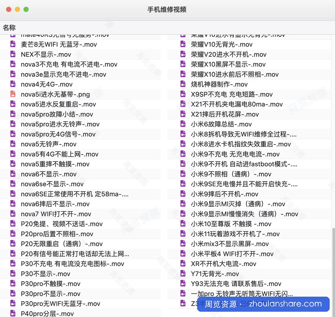Sort files by the 名称 column header
Viewport: 335px width, 317px height.
pos(9,28)
